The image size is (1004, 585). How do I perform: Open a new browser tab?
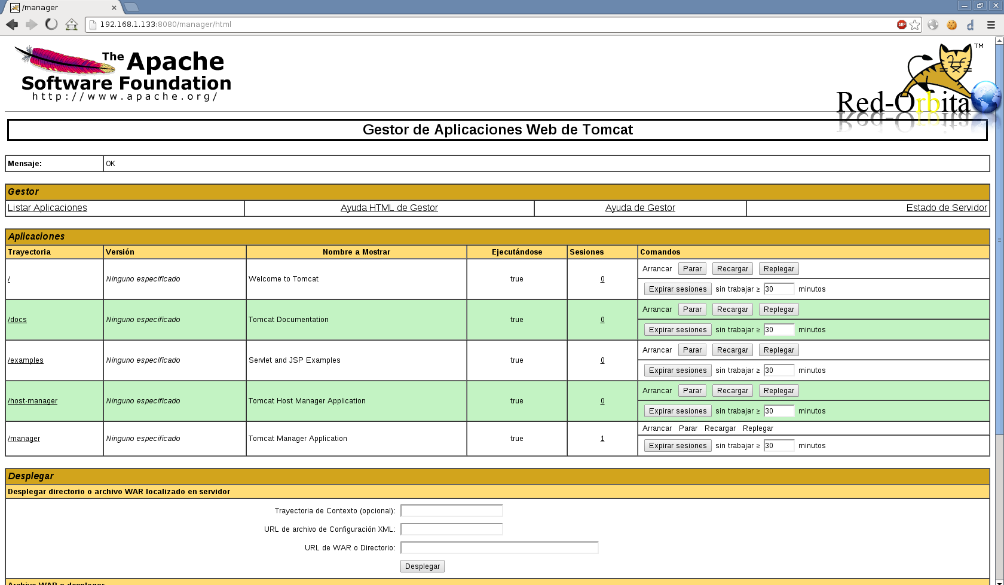click(x=131, y=7)
